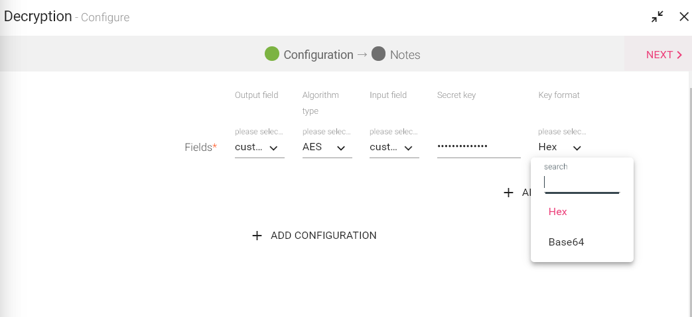
Task: Click the collapse dialog arrows icon
Action: [x=657, y=17]
